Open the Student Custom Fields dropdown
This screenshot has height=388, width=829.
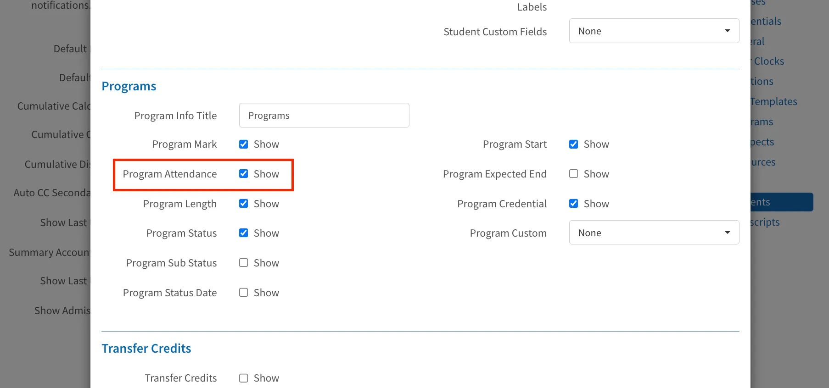(x=654, y=31)
